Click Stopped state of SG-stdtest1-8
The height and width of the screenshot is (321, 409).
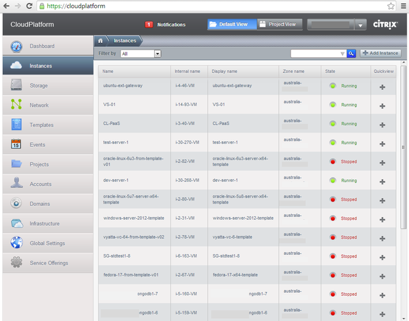(x=348, y=256)
